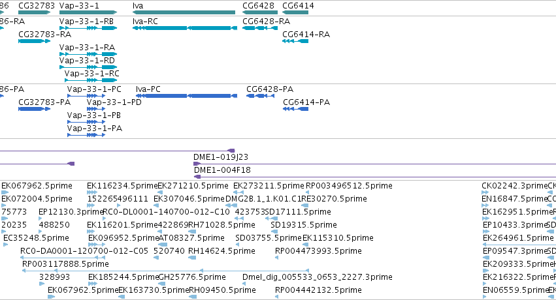Select the Vap-33-1-PD protein glyph
This screenshot has height=300, width=556.
coord(96,109)
